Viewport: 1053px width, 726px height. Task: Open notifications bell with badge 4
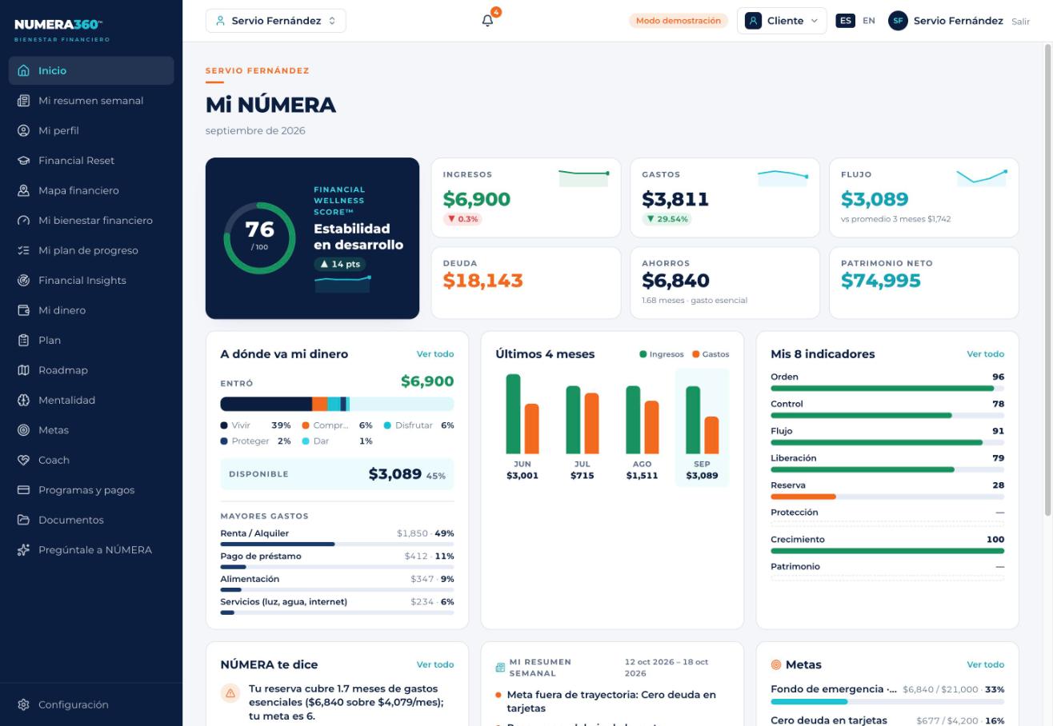pyautogui.click(x=488, y=21)
